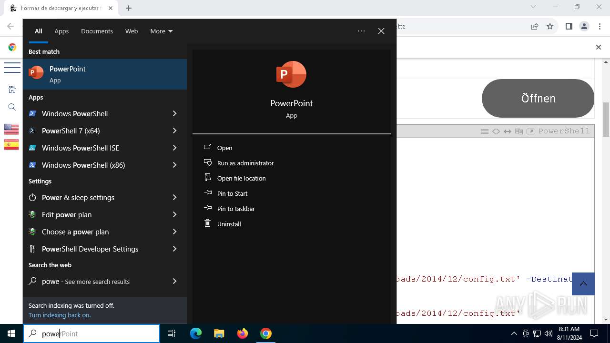
Task: Launch Firefox from taskbar
Action: click(x=243, y=333)
